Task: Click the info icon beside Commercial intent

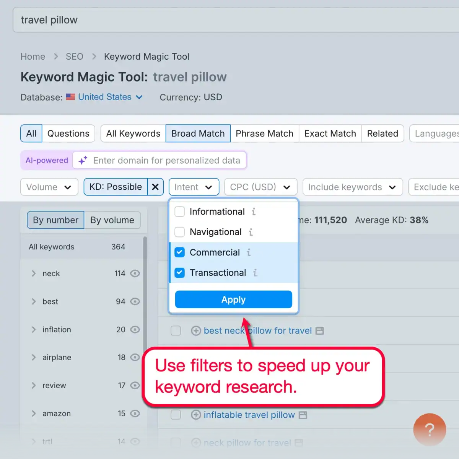Action: (249, 252)
